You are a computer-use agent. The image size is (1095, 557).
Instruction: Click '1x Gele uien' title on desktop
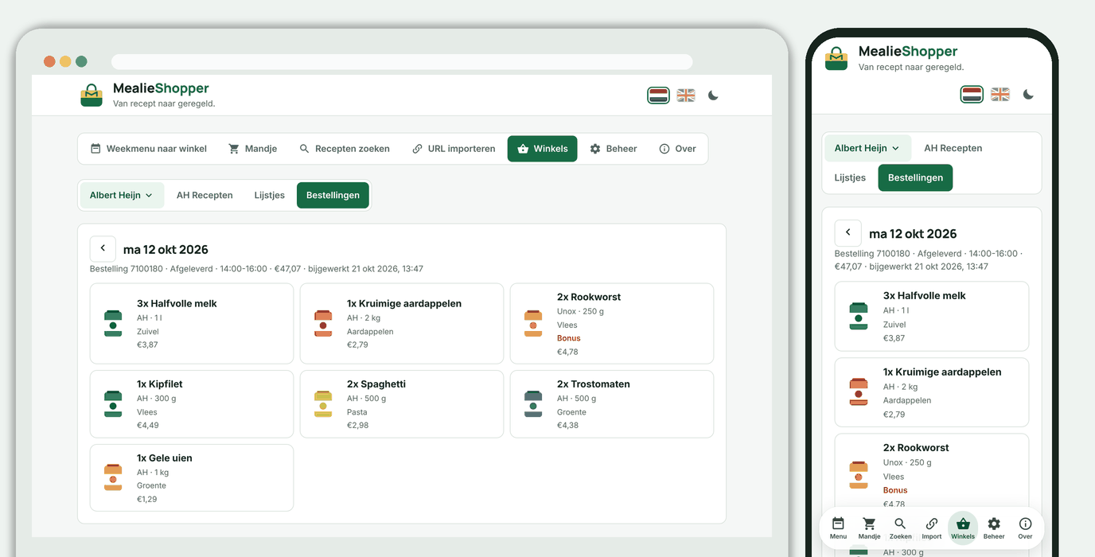pyautogui.click(x=165, y=458)
